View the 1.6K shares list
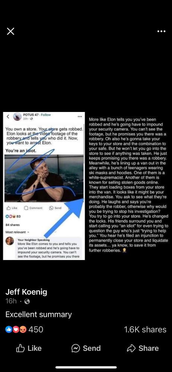 (x=145, y=330)
